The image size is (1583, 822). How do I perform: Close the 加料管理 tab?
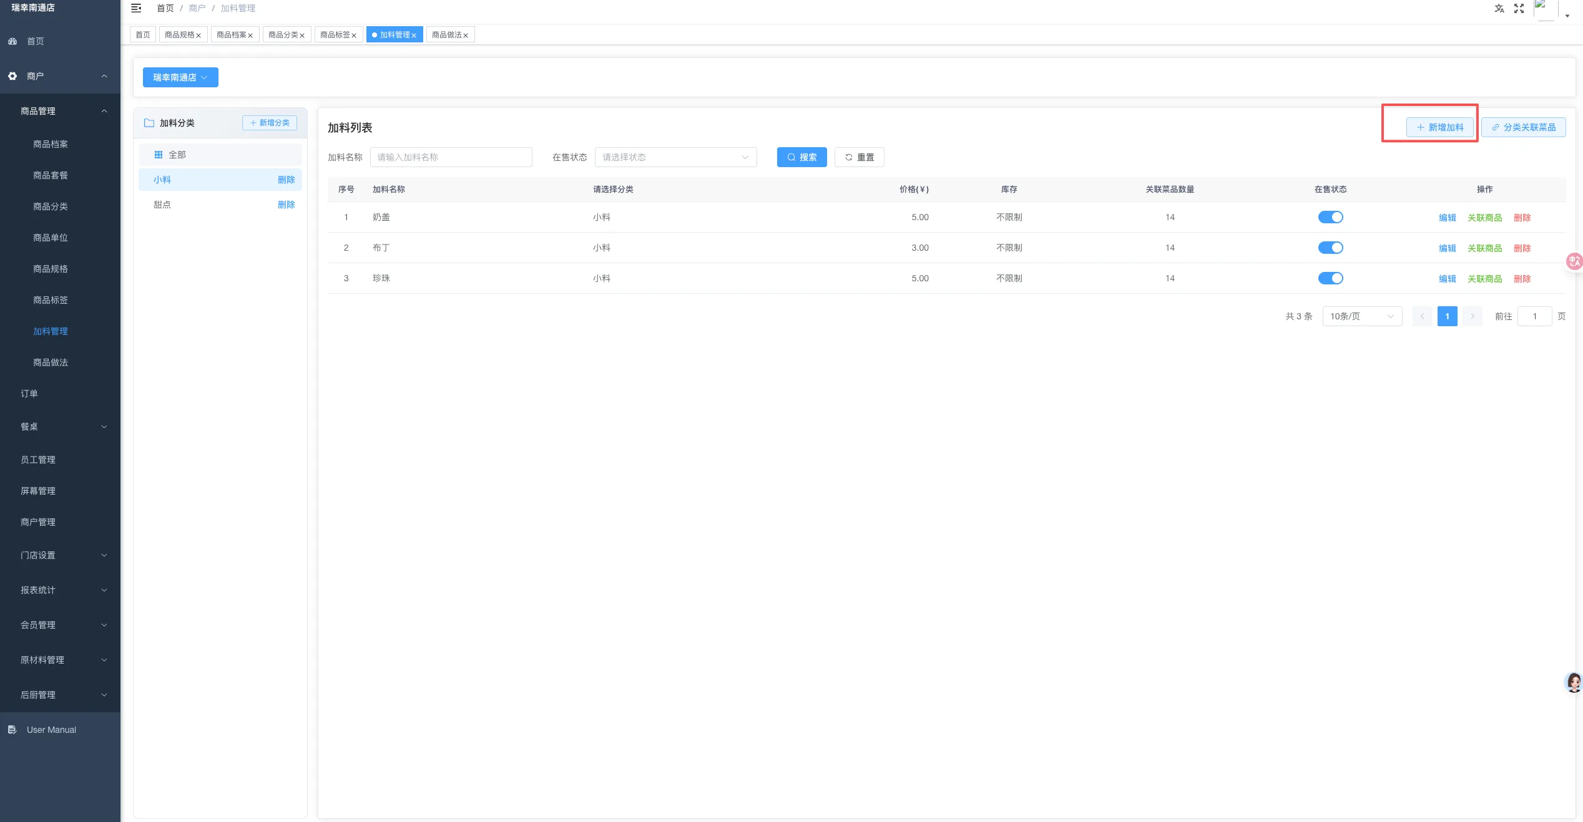click(x=414, y=36)
